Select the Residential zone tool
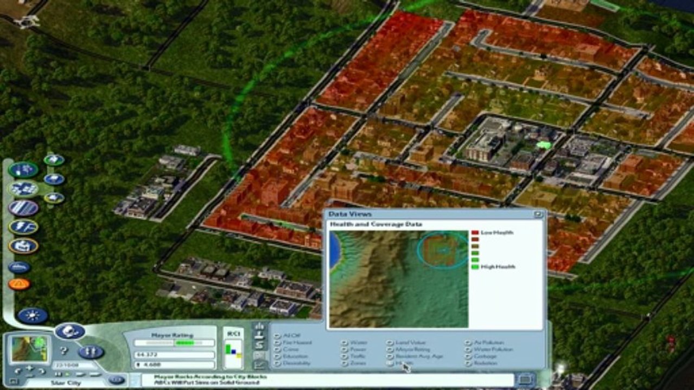 (x=54, y=160)
